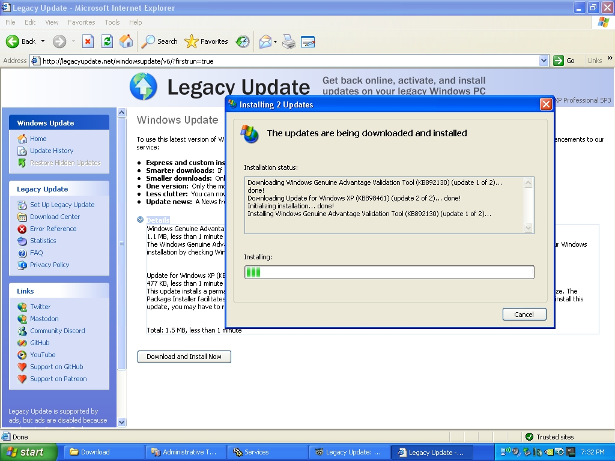Open the Favorites menu
This screenshot has height=461, width=615.
point(81,22)
